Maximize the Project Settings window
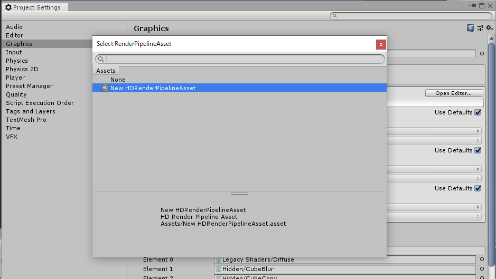 click(x=482, y=6)
